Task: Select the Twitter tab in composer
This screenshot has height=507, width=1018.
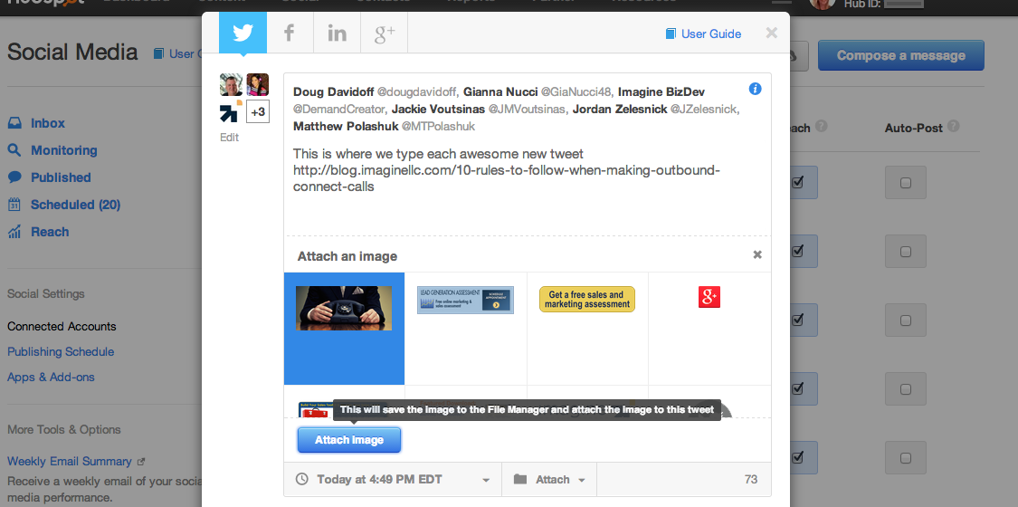Action: tap(243, 33)
